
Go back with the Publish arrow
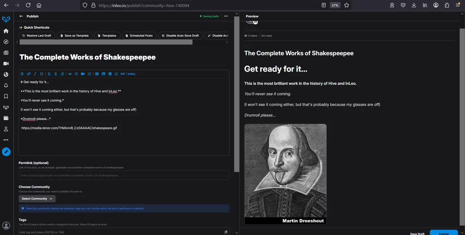point(21,16)
